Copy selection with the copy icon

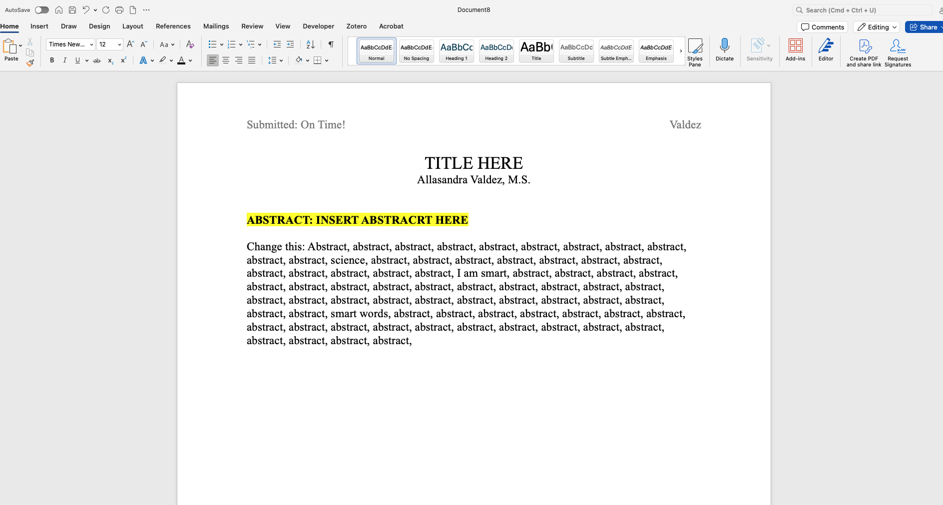[30, 52]
